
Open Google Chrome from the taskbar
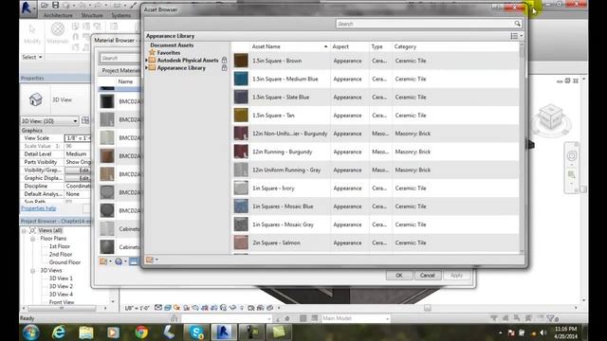point(141,332)
